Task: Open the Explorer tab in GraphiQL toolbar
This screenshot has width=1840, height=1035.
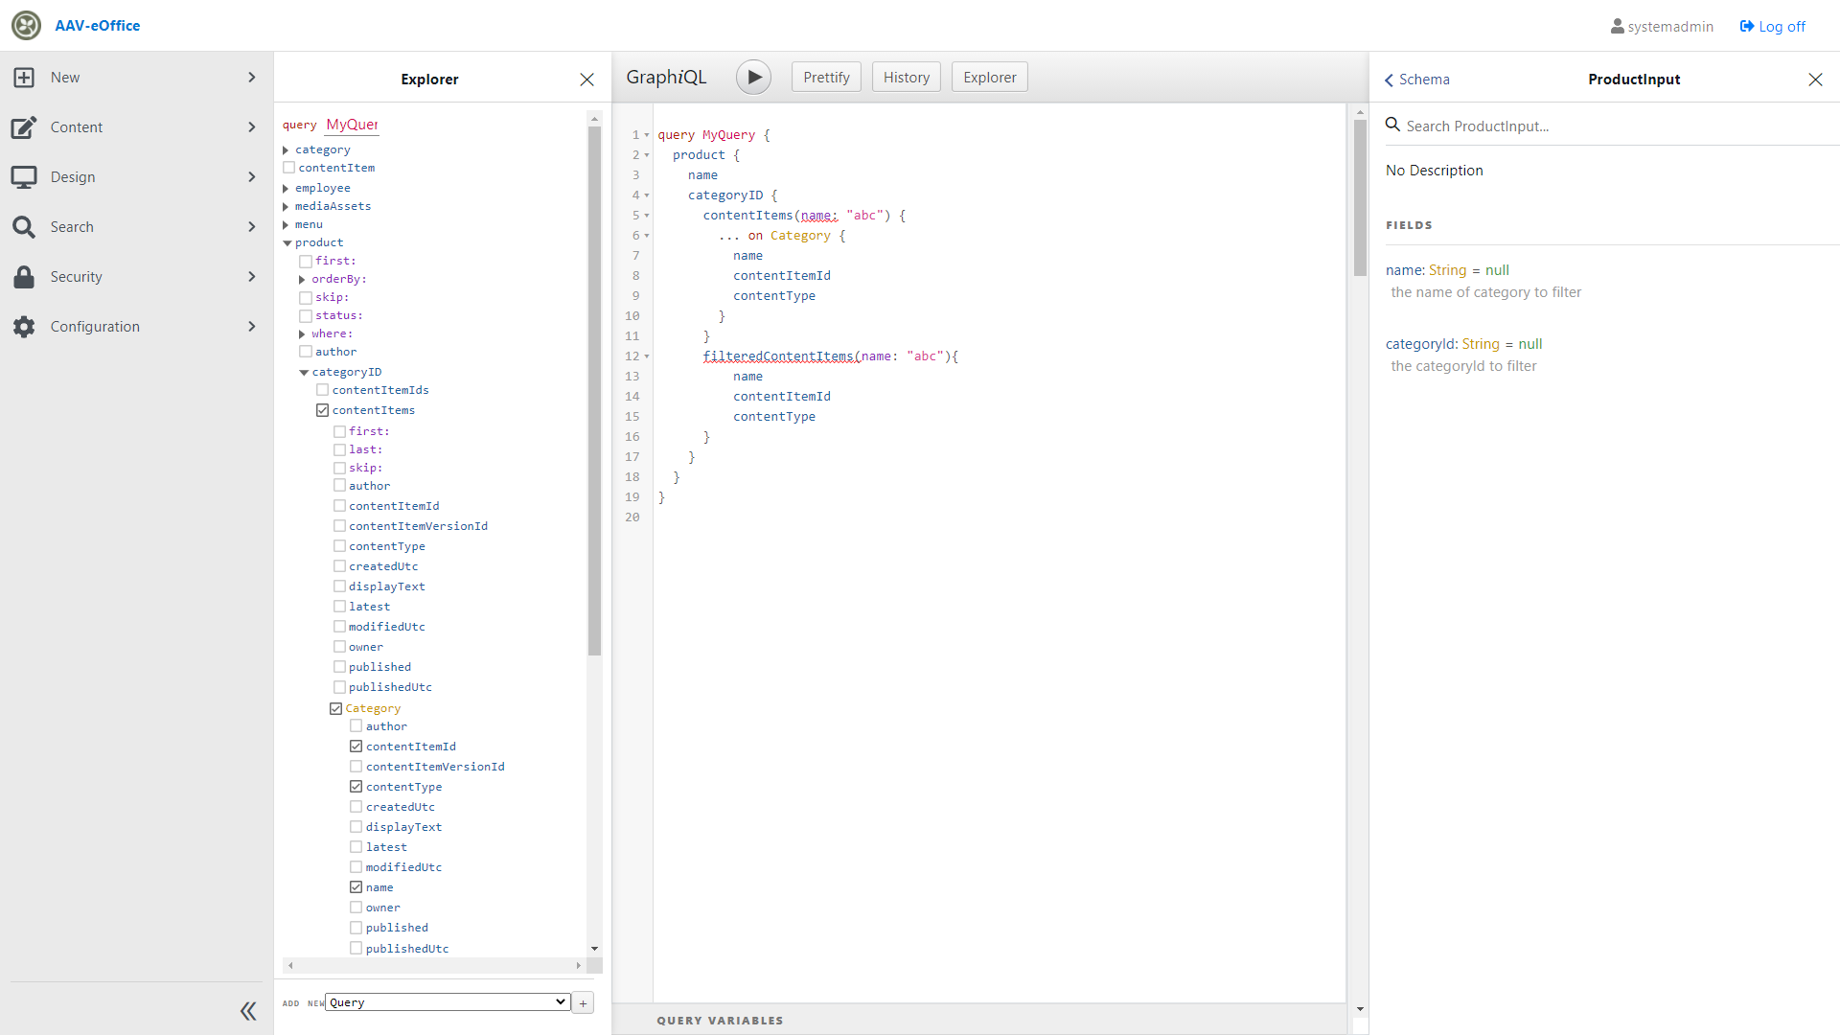Action: click(x=989, y=77)
